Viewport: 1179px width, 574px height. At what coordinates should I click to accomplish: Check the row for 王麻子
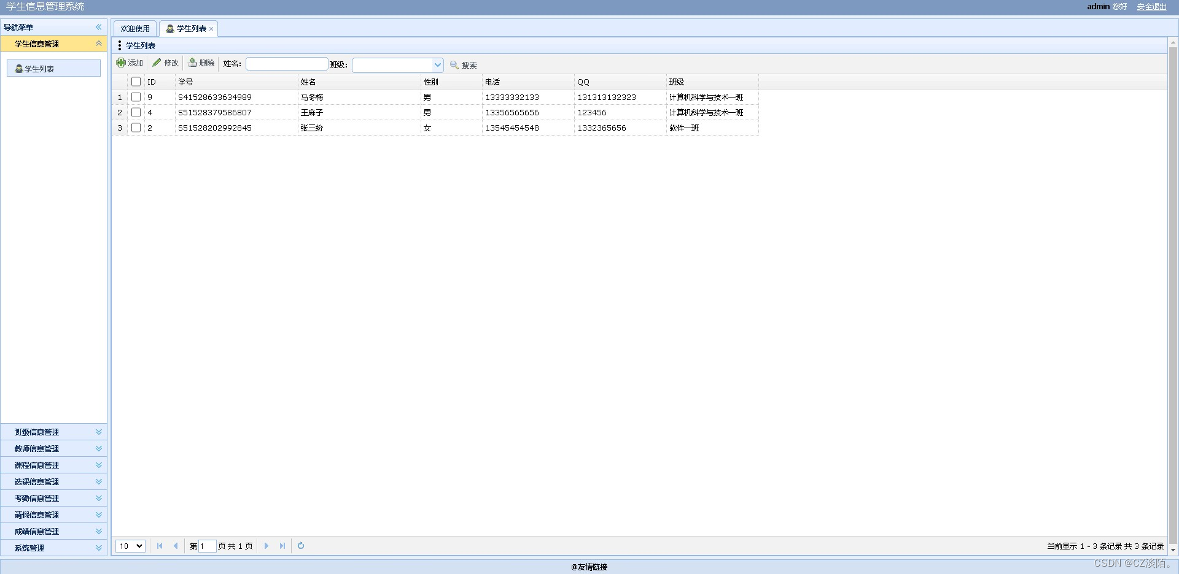coord(136,112)
